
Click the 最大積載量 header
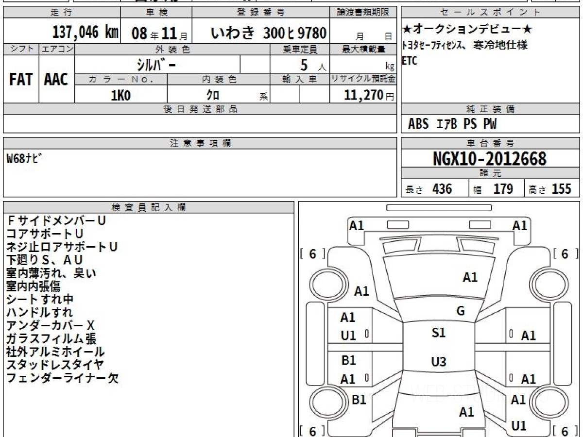[x=364, y=49]
